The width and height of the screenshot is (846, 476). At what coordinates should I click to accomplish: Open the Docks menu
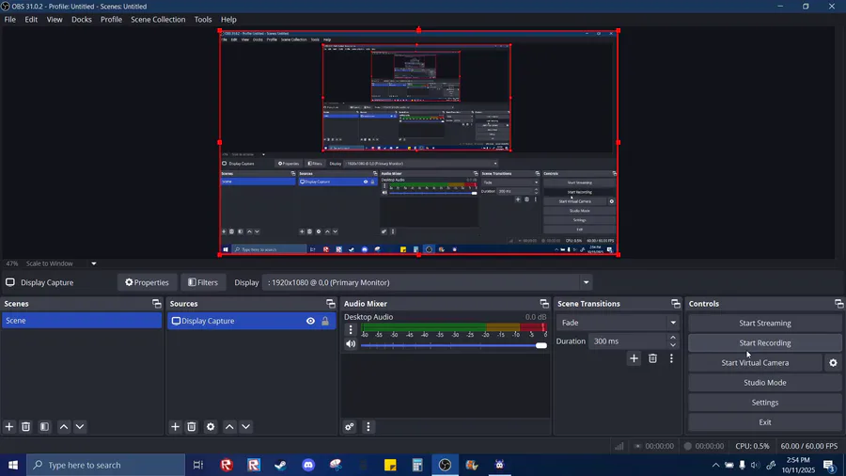coord(82,20)
